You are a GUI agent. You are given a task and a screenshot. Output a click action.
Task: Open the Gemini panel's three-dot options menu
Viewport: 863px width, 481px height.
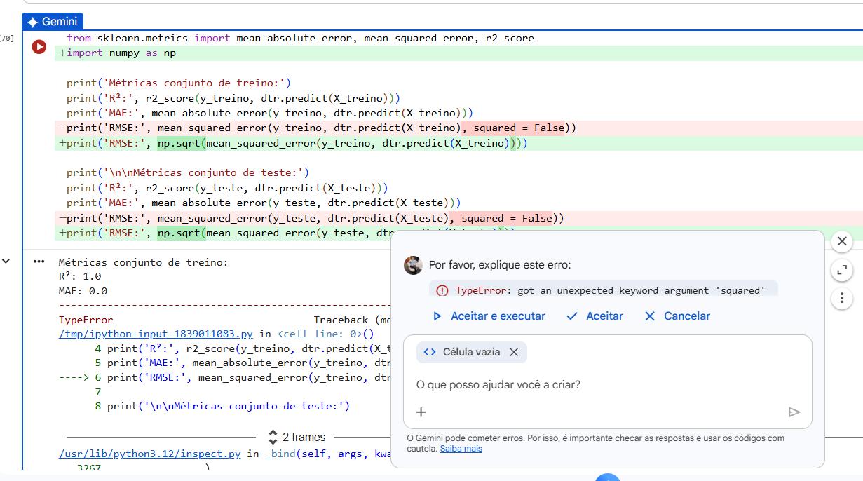click(841, 299)
